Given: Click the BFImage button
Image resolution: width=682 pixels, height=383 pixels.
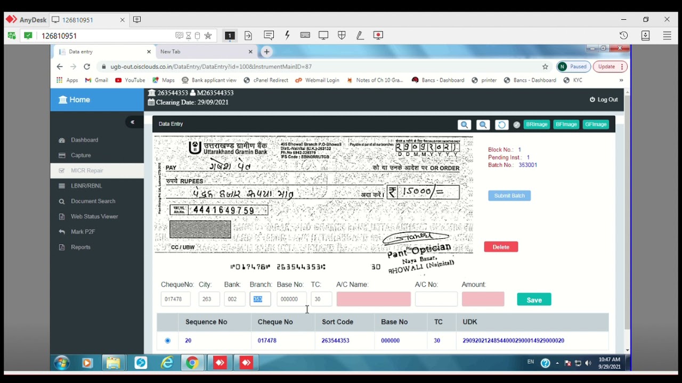Looking at the screenshot, I should click(x=566, y=124).
